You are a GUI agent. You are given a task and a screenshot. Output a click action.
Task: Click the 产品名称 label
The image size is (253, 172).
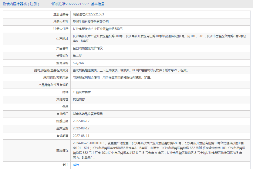tap(62, 48)
